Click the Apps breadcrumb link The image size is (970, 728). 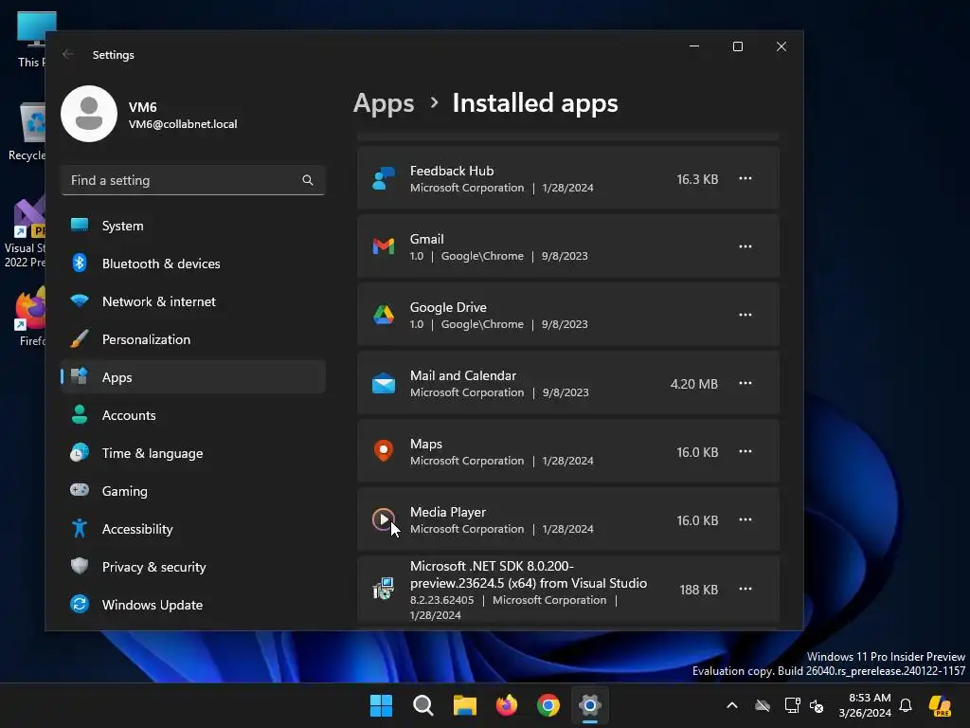(x=384, y=103)
